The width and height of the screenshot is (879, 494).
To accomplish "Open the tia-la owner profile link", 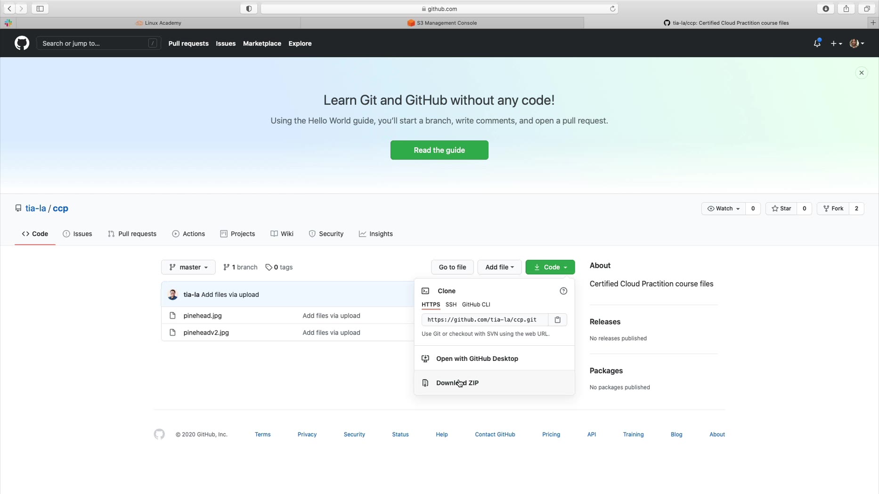I will 36,208.
